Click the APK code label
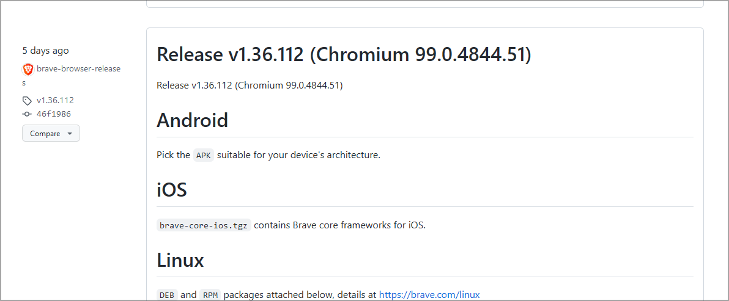Viewport: 729px width, 301px height. [x=204, y=155]
